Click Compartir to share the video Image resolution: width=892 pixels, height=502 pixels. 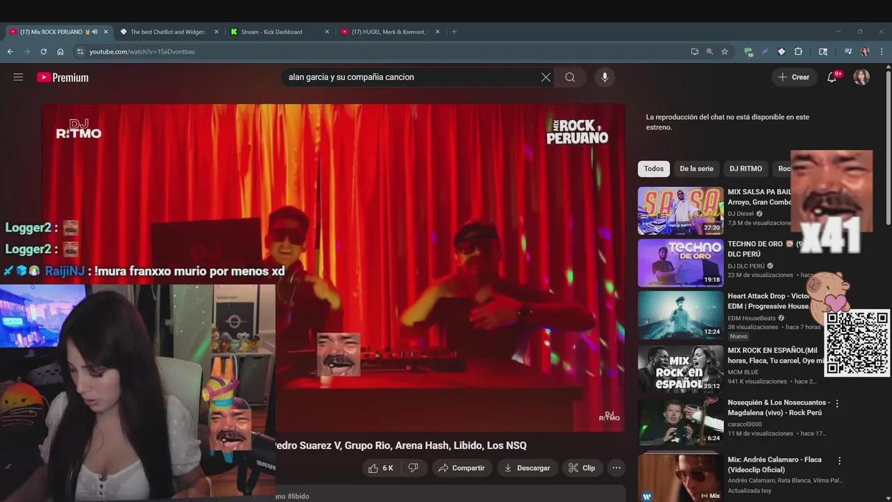pyautogui.click(x=461, y=468)
